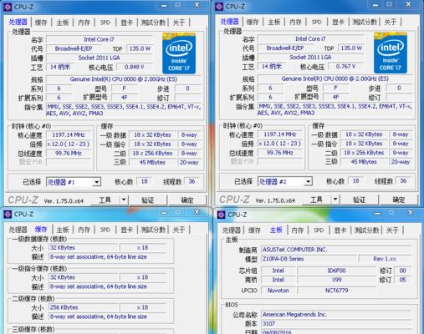The height and width of the screenshot is (334, 424).
Task: Switch to 主板 tab in top-left window
Action: tap(63, 23)
